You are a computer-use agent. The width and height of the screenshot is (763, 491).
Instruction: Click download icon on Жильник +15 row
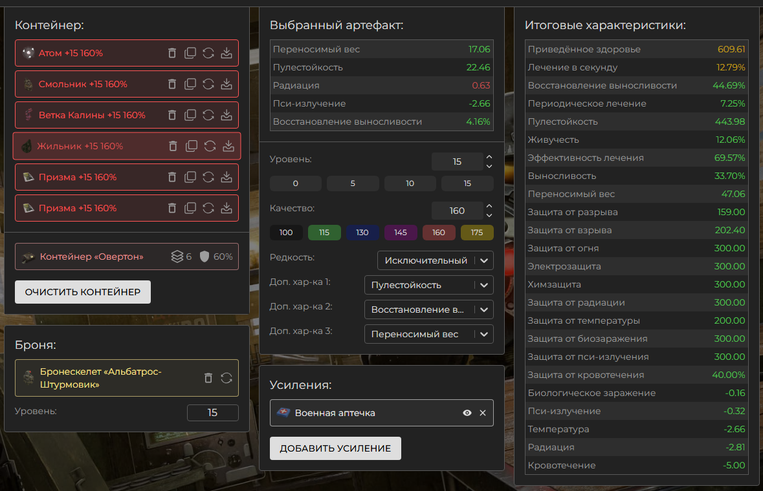(x=228, y=146)
